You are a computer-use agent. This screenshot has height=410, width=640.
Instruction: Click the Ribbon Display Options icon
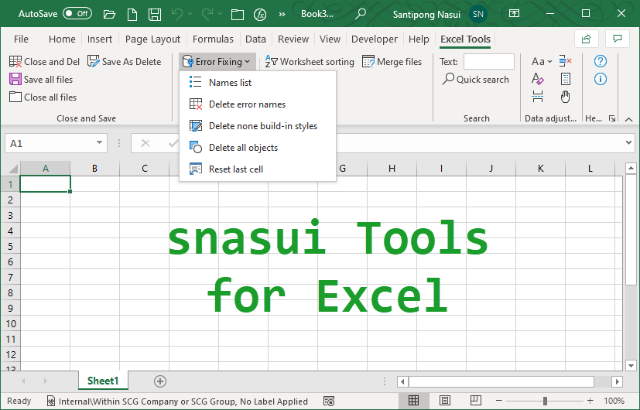pos(514,13)
